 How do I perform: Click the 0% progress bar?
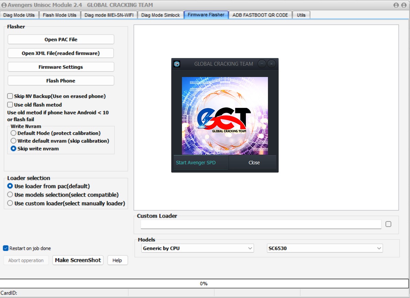[x=204, y=284]
